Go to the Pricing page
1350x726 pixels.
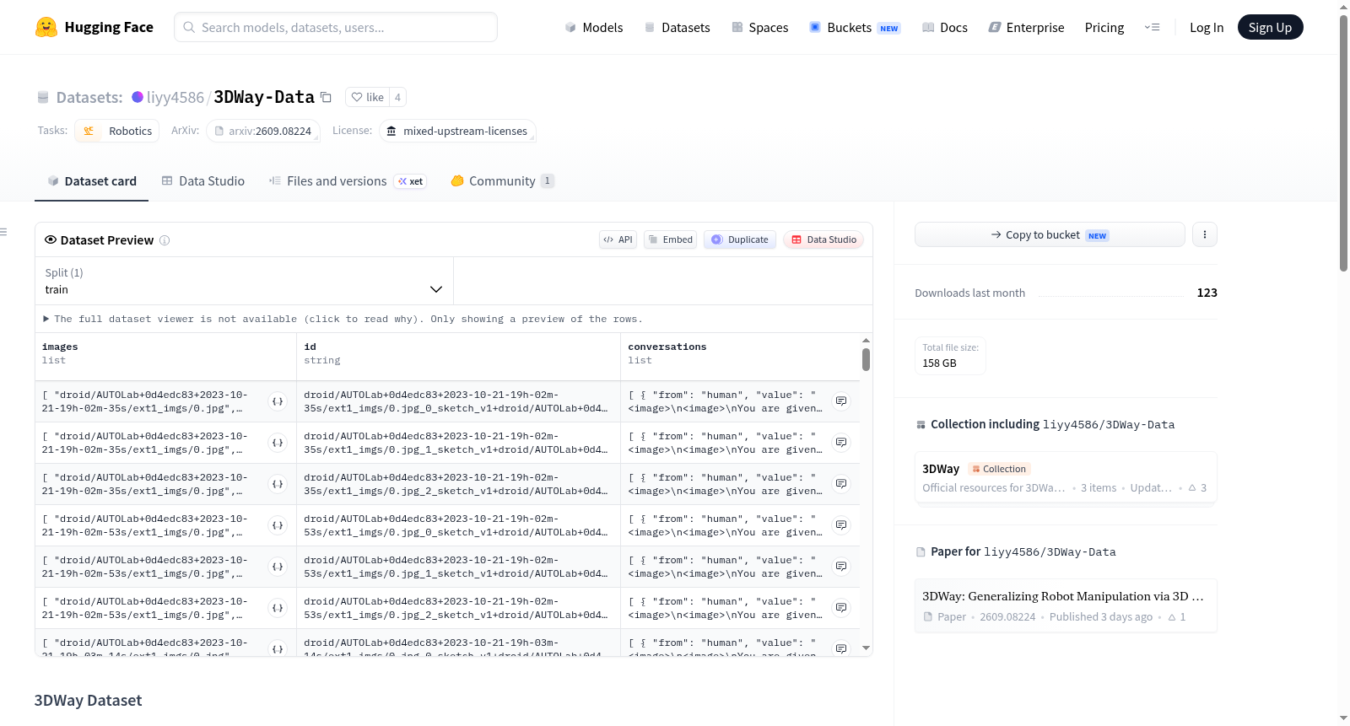click(1104, 27)
